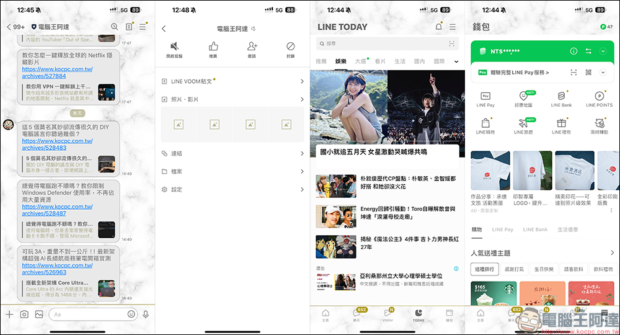Switch to the wallet LINE Bank tab
The width and height of the screenshot is (620, 335).
pyautogui.click(x=536, y=230)
